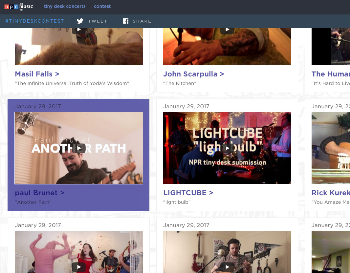Click "The Kitchen" song title
The height and width of the screenshot is (273, 350).
click(x=180, y=83)
